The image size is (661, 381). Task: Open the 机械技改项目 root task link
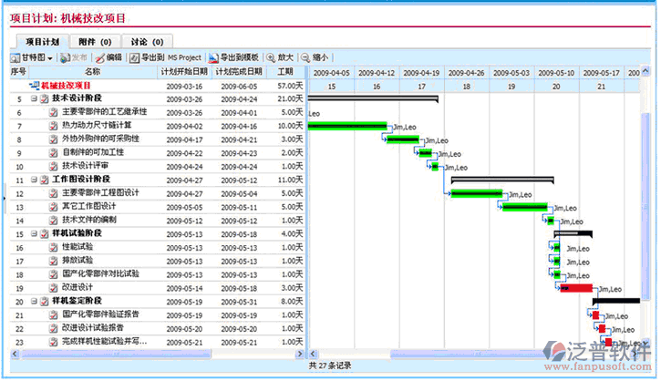coord(66,85)
